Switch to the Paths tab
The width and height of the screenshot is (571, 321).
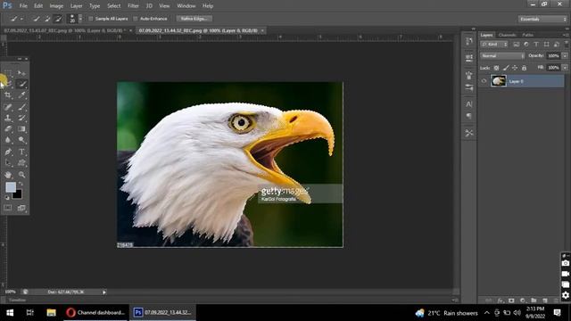[527, 35]
